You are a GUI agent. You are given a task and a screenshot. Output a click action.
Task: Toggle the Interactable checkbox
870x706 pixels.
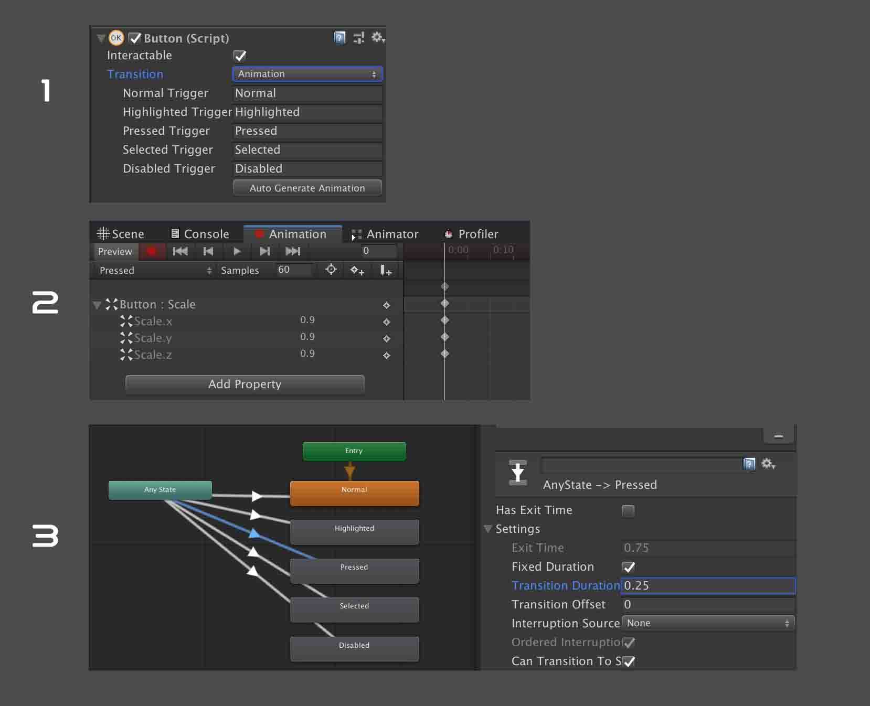[240, 56]
